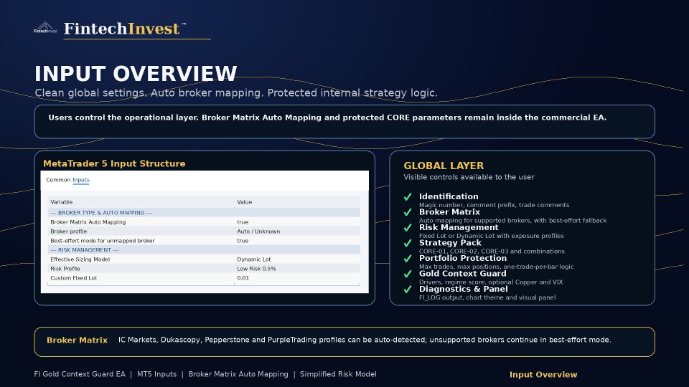Click the IC Markets, Dukascopy broker sentence

[365, 340]
